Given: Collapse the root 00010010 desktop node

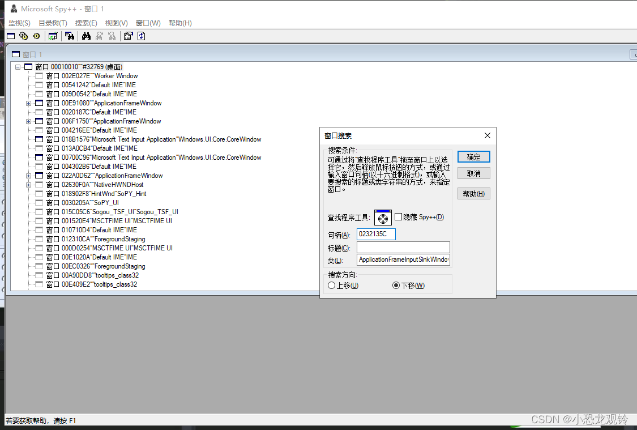Looking at the screenshot, I should 18,67.
